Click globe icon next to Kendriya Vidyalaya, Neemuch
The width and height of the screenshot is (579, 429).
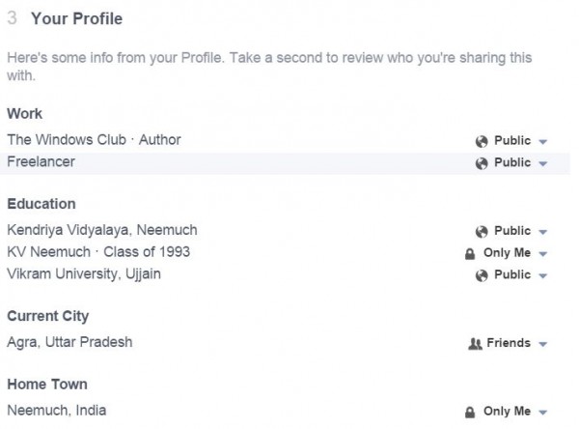click(x=482, y=232)
